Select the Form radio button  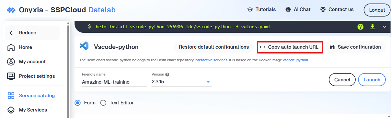[78, 103]
